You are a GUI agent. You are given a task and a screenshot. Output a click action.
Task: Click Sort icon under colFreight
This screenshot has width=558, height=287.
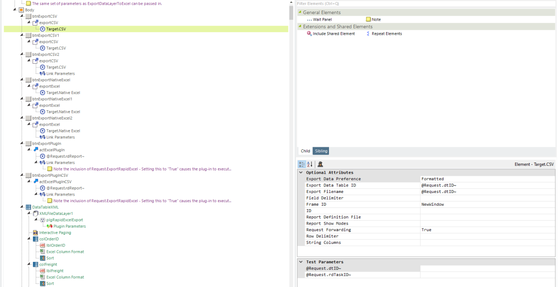pos(43,283)
